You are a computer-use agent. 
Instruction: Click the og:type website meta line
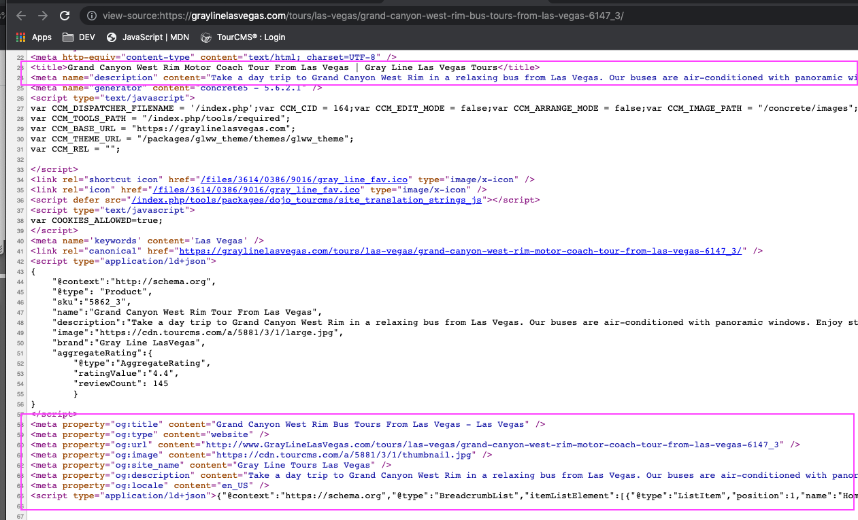click(150, 434)
